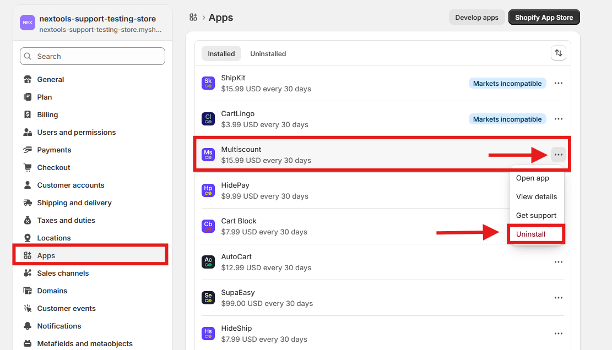Viewport: 612px width, 350px height.
Task: Click the Shopify App Store button
Action: [x=544, y=17]
